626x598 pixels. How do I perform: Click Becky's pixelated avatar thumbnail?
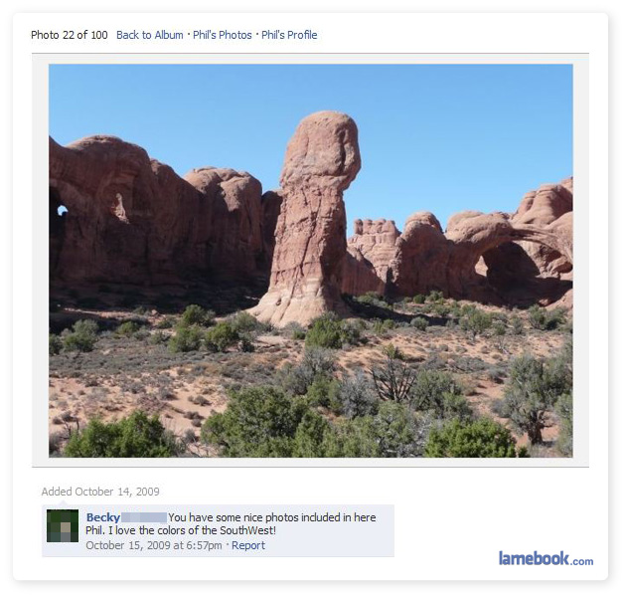(x=63, y=525)
